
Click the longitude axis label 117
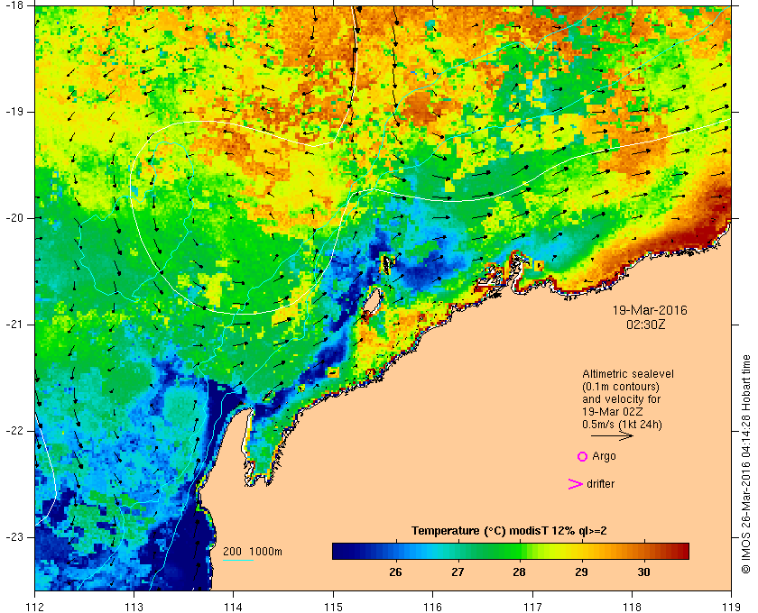(532, 607)
